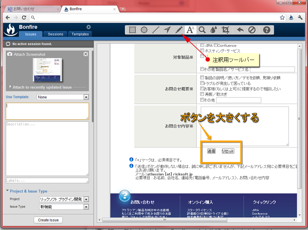Click the 送信 submit button
This screenshot has height=230, width=308.
211,151
